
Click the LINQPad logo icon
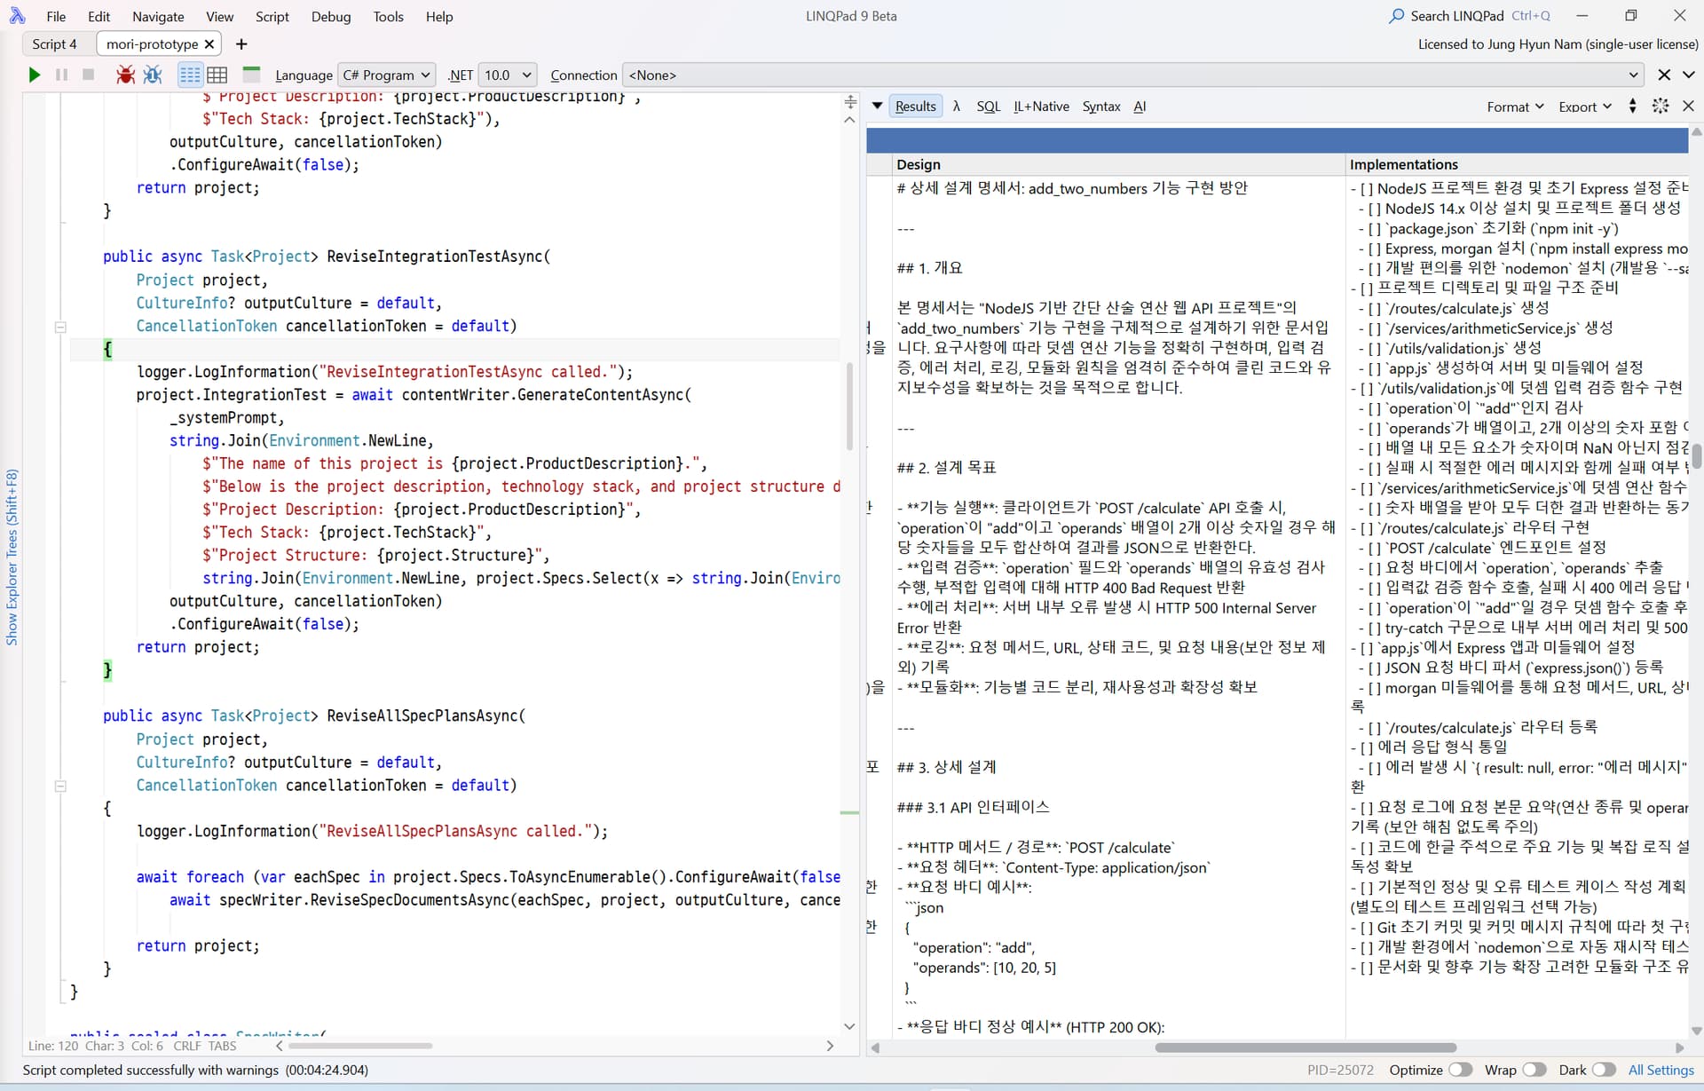17,16
